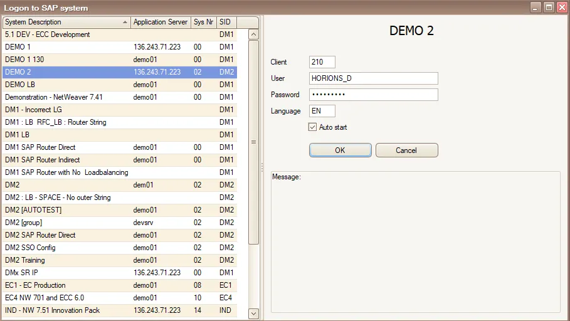
Task: Maximize the Logon to SAP window
Action: [549, 8]
